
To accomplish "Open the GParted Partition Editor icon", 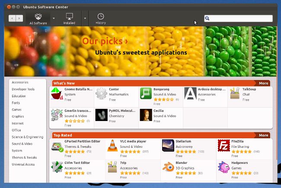I will [x=57, y=146].
